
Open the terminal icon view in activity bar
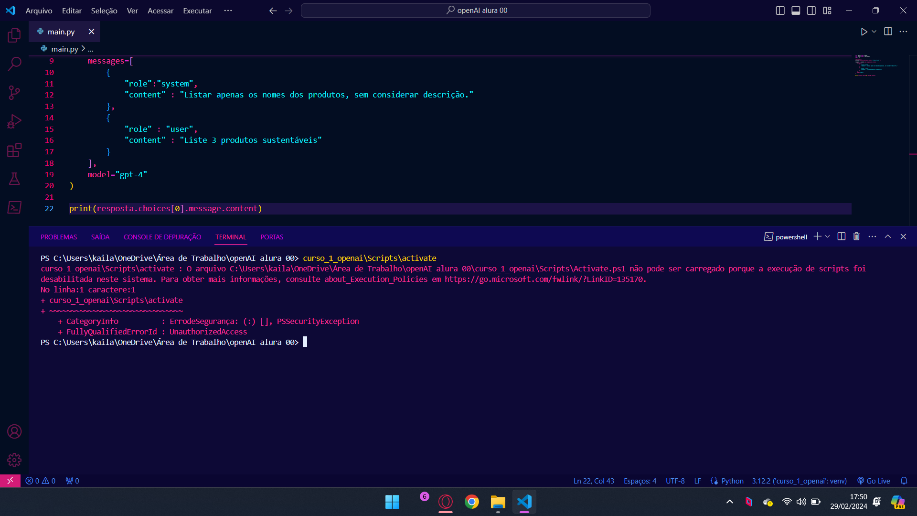pos(14,207)
